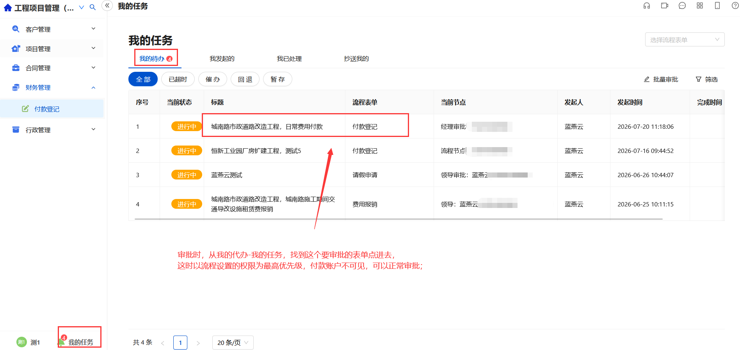Click the 批量审批 button
Viewport: 740px width, 350px height.
[x=661, y=79]
